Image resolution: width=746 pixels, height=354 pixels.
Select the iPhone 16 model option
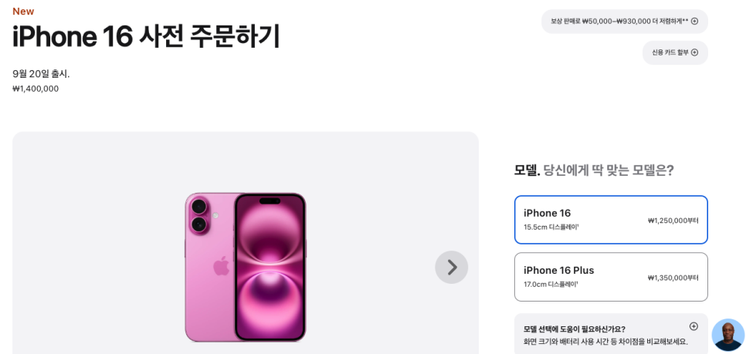click(611, 220)
